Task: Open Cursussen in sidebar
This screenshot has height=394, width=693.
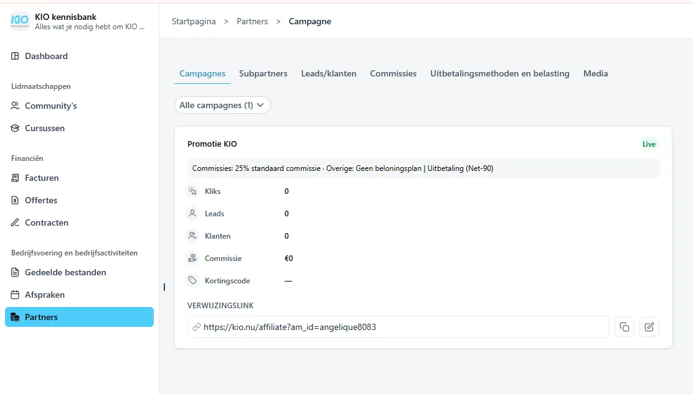Action: [x=79, y=129]
